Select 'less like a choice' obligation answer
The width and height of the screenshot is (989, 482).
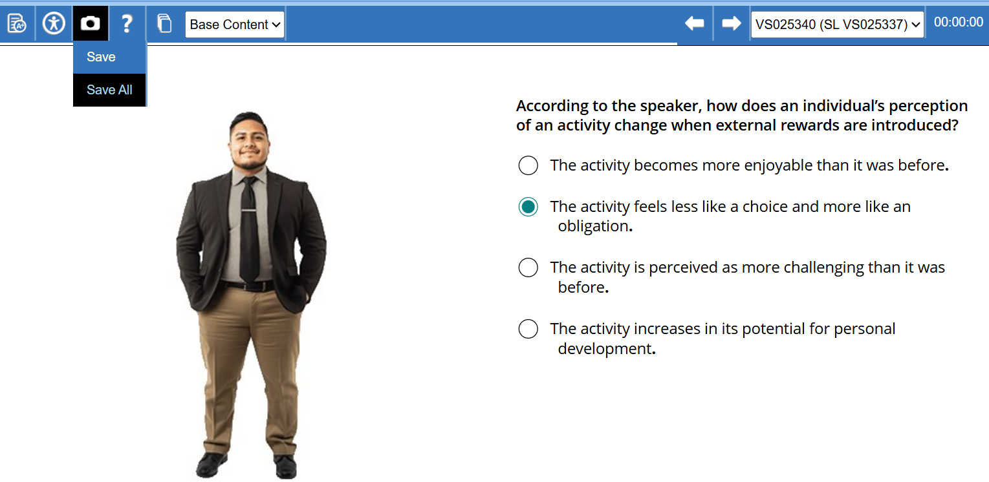tap(528, 207)
